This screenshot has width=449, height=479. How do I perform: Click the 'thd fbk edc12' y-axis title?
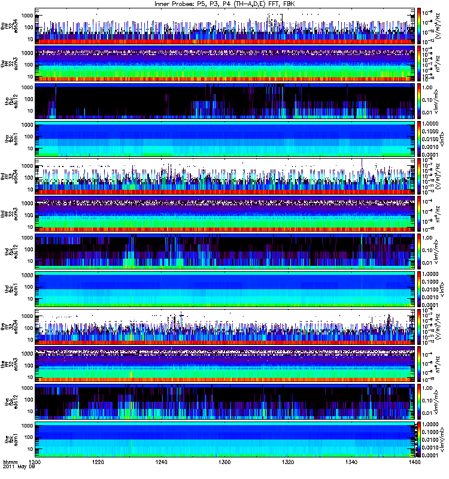point(11,251)
